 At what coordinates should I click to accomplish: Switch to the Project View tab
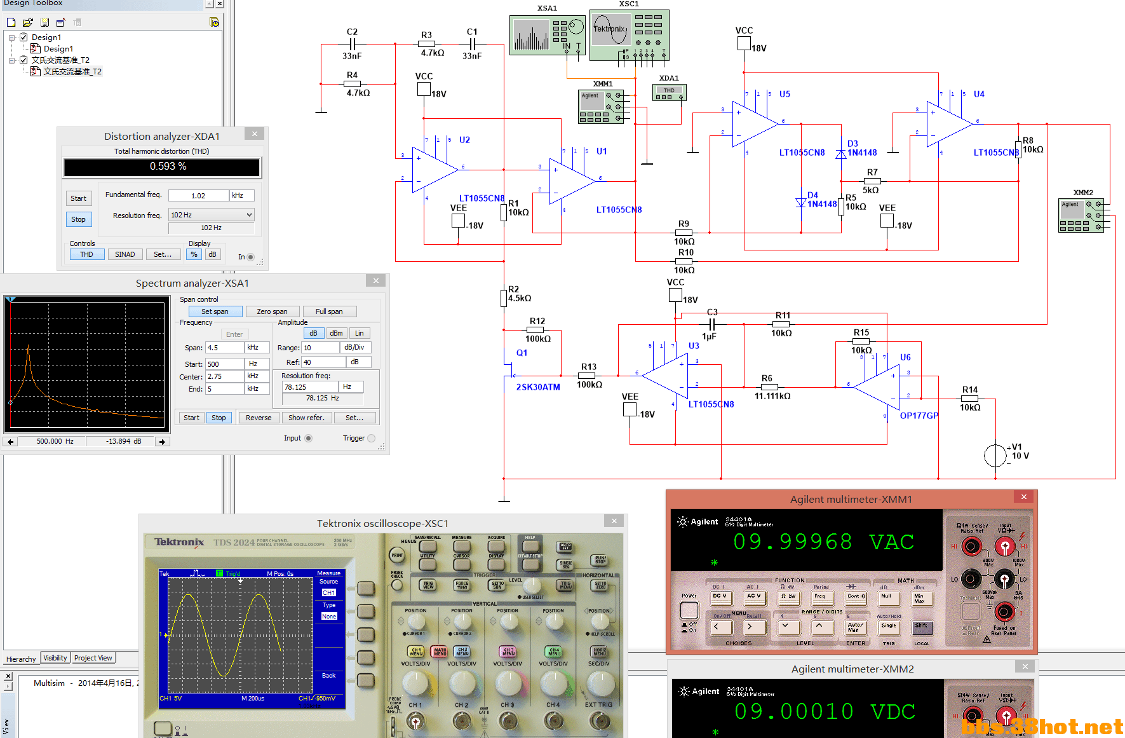[93, 658]
